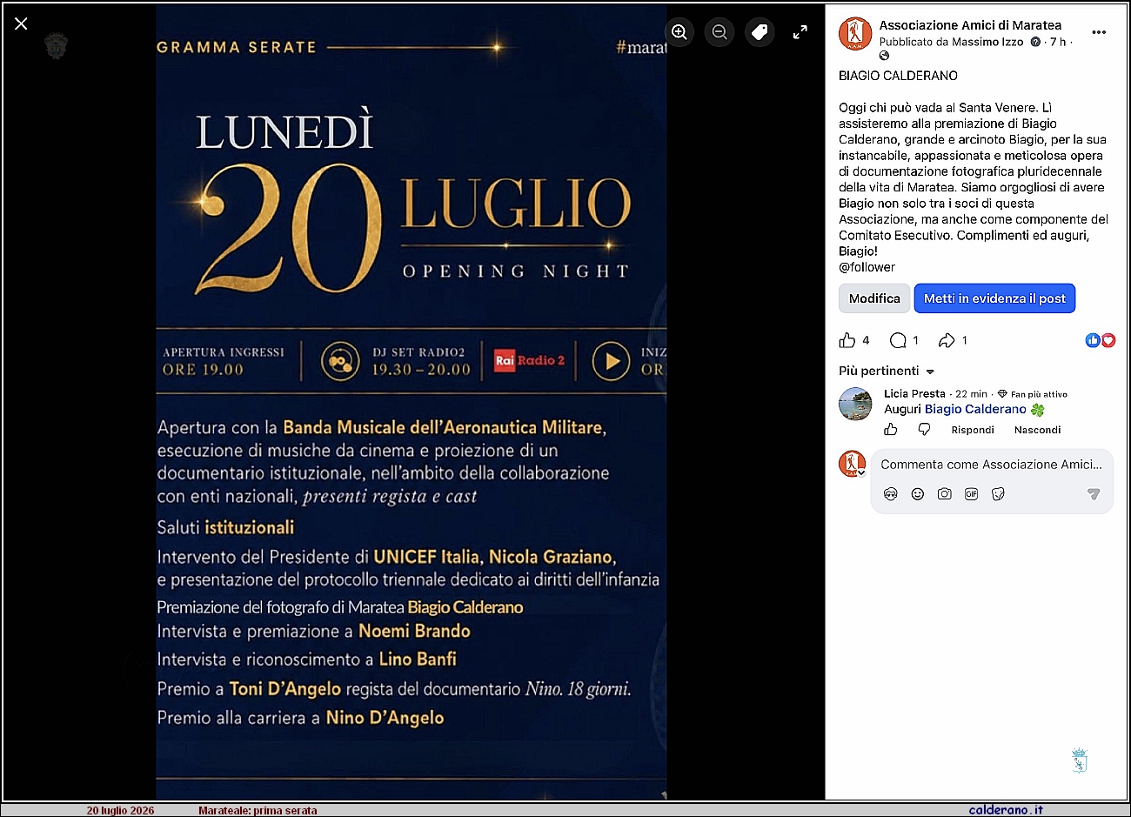This screenshot has width=1131, height=817.
Task: Select the BIAGIO CALDERANO post heading
Action: point(898,76)
